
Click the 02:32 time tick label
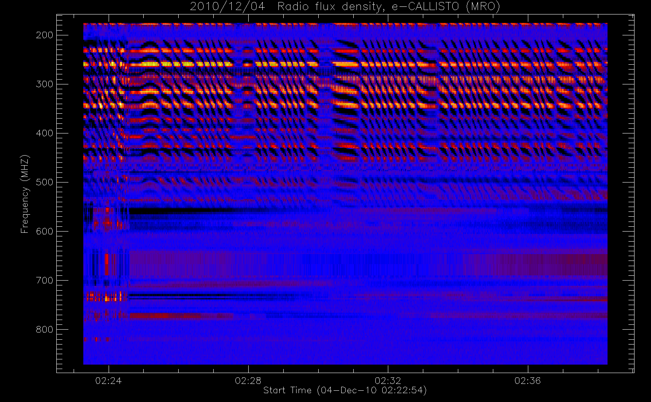click(x=388, y=381)
